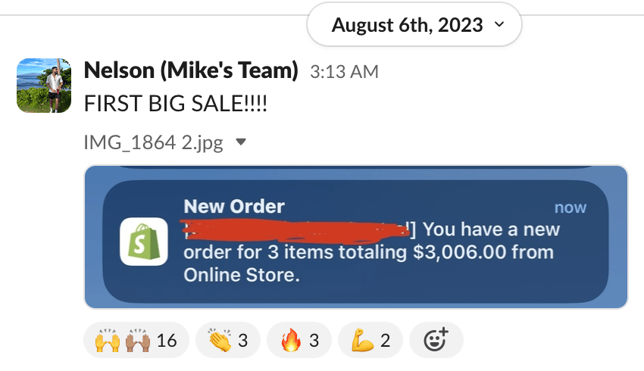Toggle the raised hands reaction with 16
Image resolution: width=644 pixels, height=371 pixels.
click(135, 341)
